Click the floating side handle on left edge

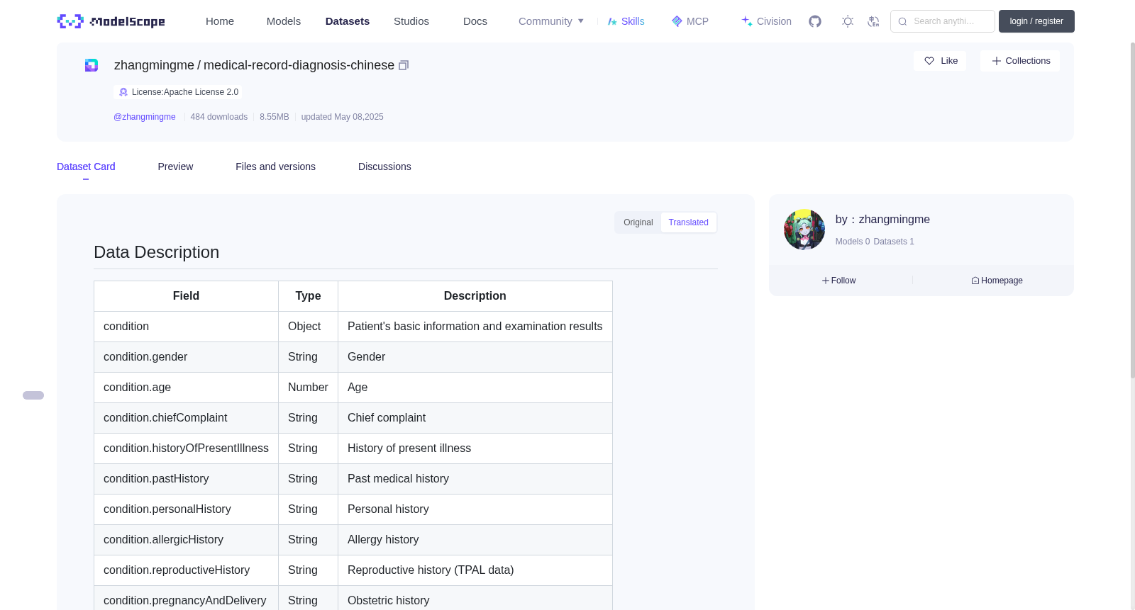click(x=33, y=395)
